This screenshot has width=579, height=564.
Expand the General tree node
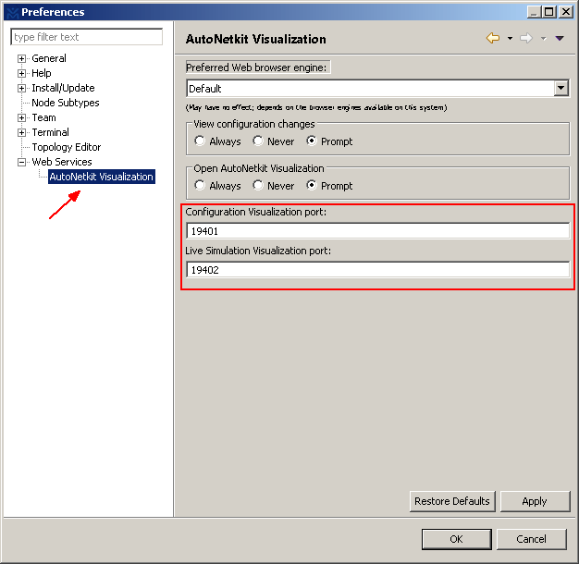point(22,58)
